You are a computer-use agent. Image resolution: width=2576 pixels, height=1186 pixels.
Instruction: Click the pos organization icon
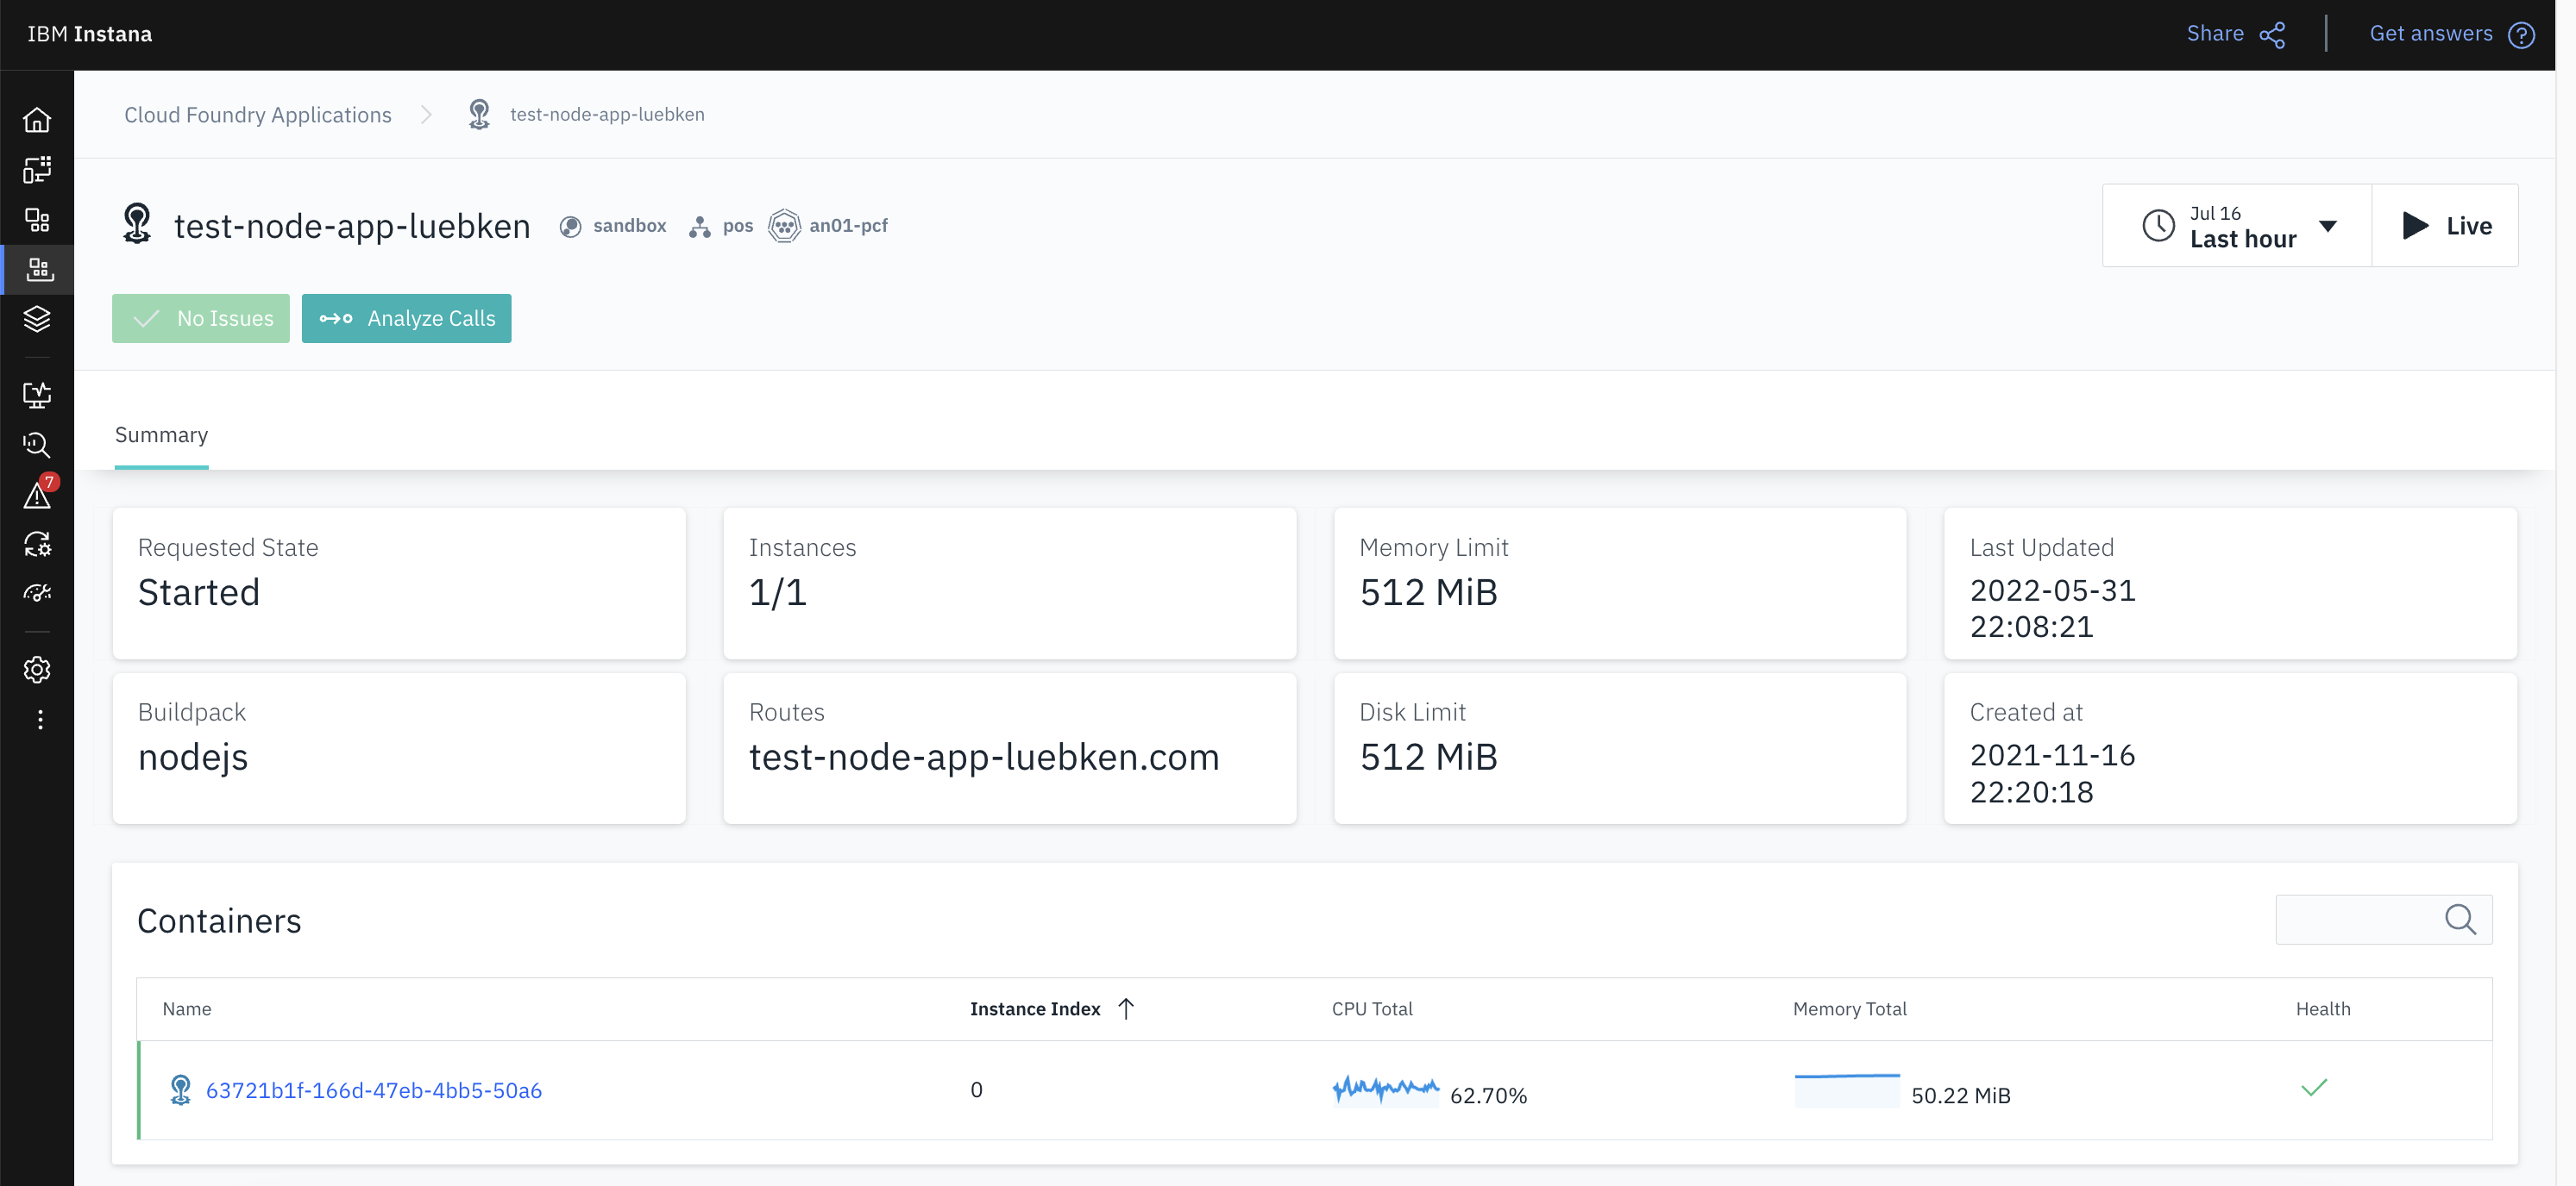[700, 227]
